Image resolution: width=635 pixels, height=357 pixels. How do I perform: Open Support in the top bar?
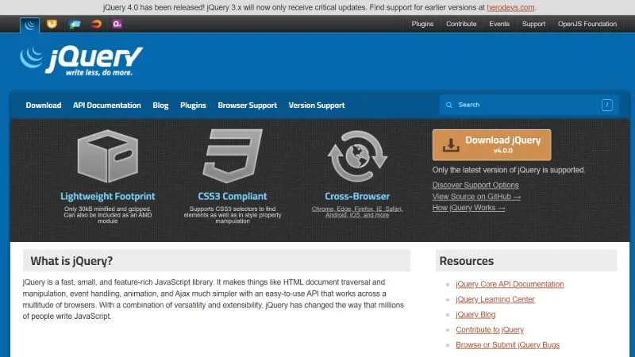click(x=533, y=24)
